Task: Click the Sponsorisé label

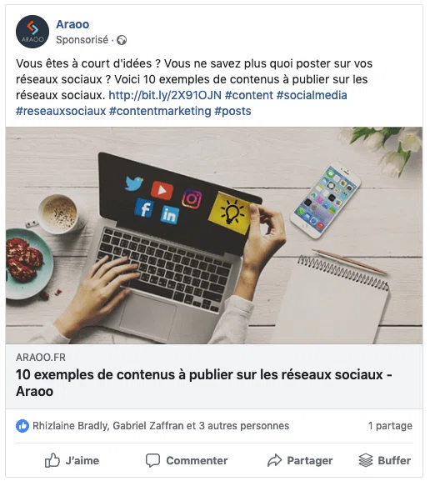Action: (82, 40)
